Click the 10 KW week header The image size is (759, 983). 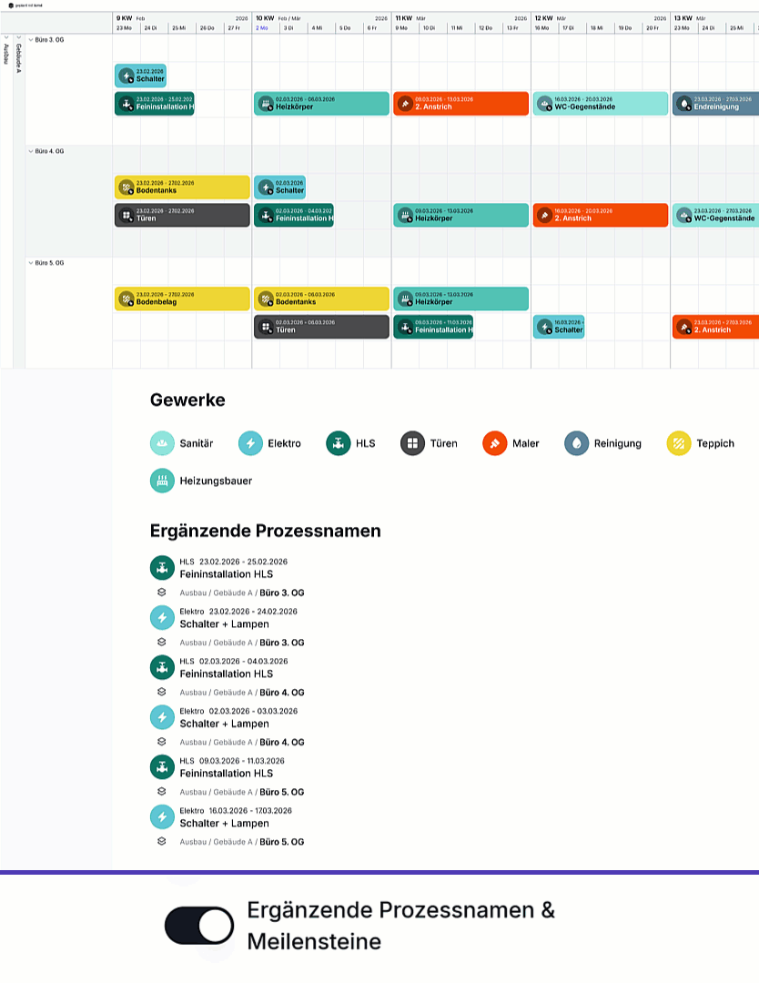[265, 18]
